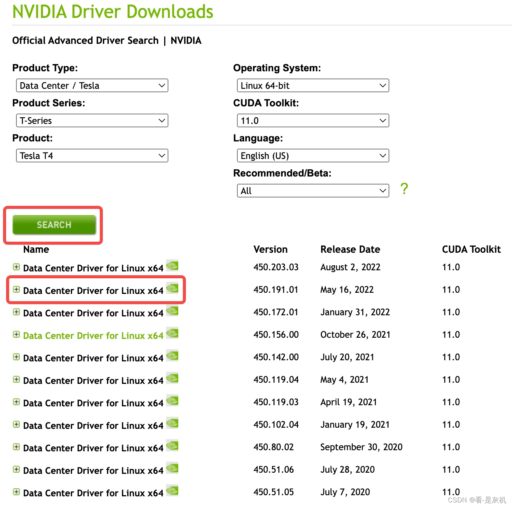The width and height of the screenshot is (512, 507).
Task: Click the green SEARCH button
Action: coord(54,225)
